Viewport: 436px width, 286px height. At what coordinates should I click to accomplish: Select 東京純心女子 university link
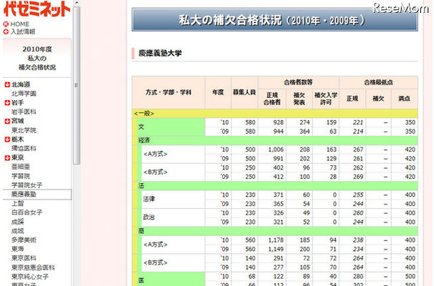[x=30, y=277]
